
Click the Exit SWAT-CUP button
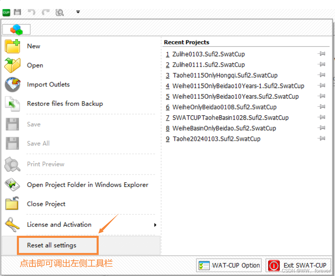point(298,266)
